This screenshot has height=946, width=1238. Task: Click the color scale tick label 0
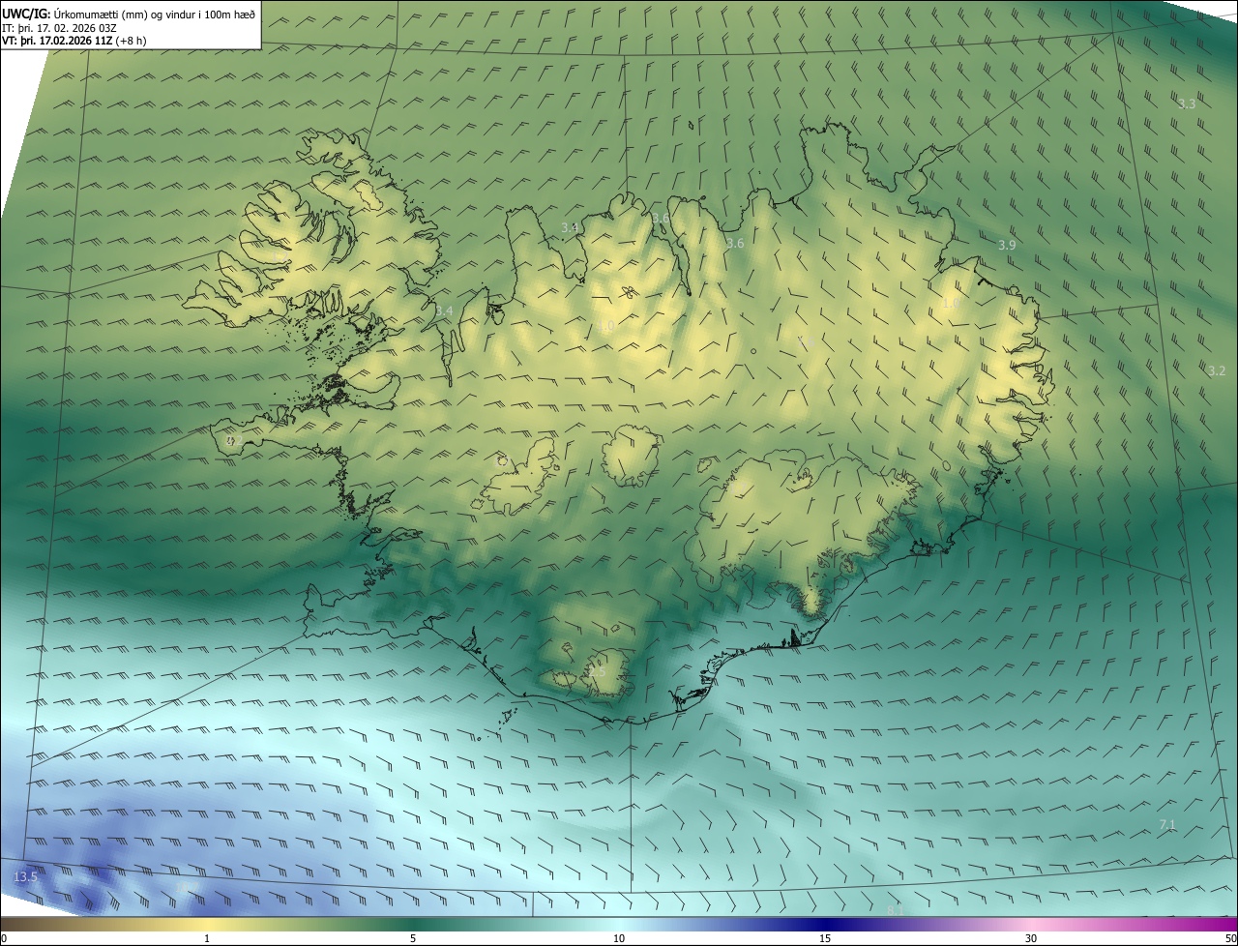click(x=4, y=938)
